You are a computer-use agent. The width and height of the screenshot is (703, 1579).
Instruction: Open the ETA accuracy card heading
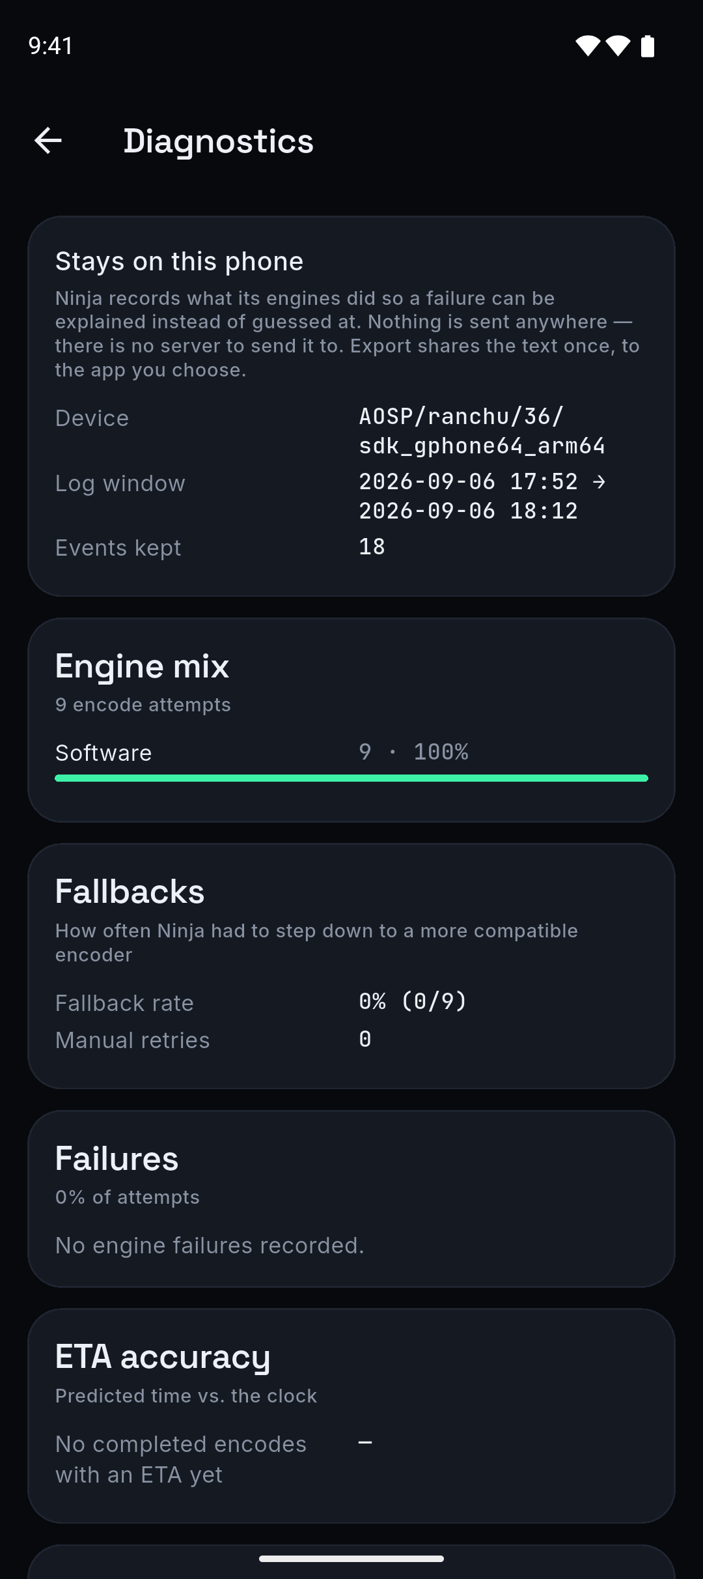163,1356
